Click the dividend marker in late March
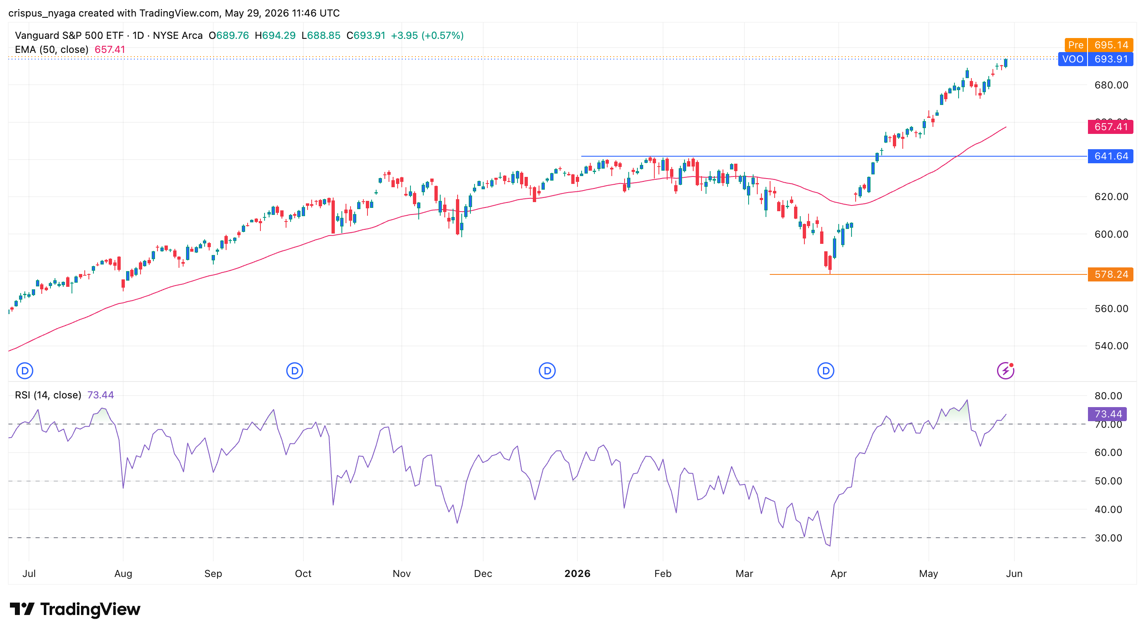 pyautogui.click(x=826, y=371)
